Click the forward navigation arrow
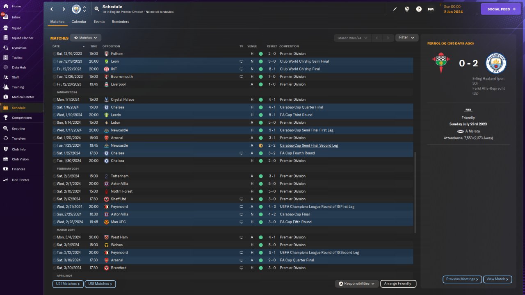The height and width of the screenshot is (295, 525). [x=64, y=9]
